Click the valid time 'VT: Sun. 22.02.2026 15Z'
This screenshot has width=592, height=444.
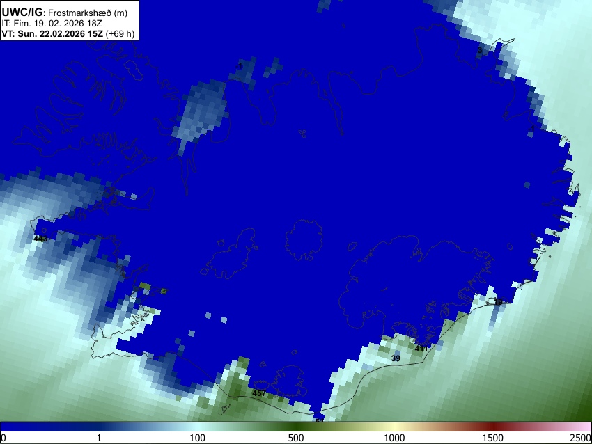pyautogui.click(x=52, y=33)
